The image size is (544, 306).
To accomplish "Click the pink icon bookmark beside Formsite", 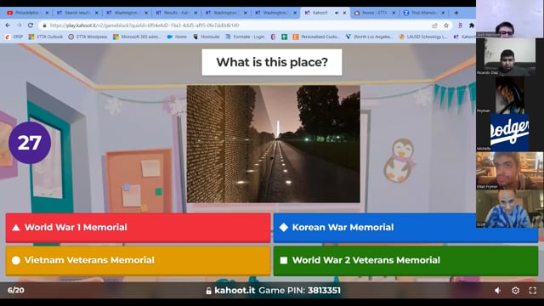I will (x=273, y=37).
